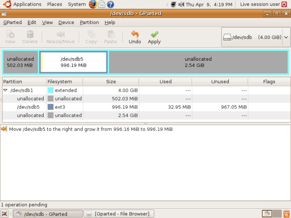Collapse the /dev/sdb1 tree row
Screen dimensions: 291x218
(5, 90)
